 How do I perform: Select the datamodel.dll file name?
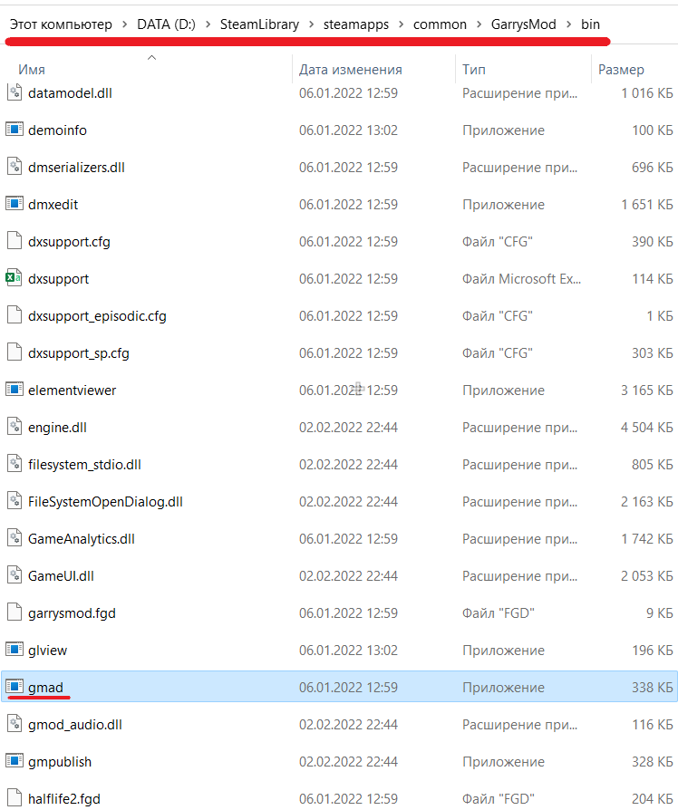pyautogui.click(x=70, y=93)
